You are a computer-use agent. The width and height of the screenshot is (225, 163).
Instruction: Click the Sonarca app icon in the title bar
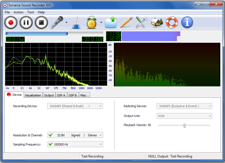tap(5, 5)
